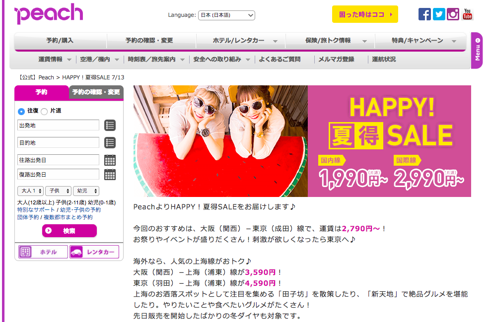This screenshot has height=322, width=490.
Task: Open the calendar icon for 復路出発日
Action: click(110, 175)
